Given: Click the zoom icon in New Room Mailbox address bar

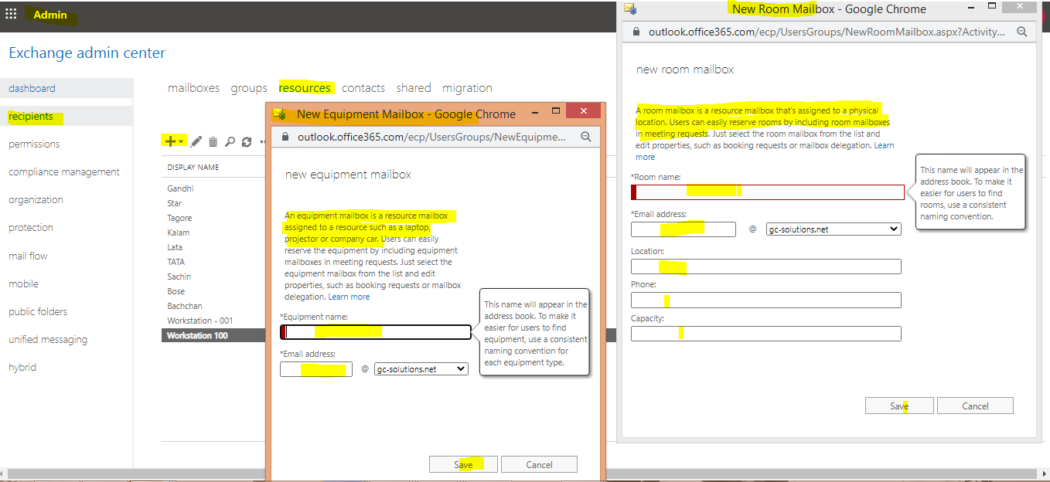Looking at the screenshot, I should pyautogui.click(x=1022, y=32).
